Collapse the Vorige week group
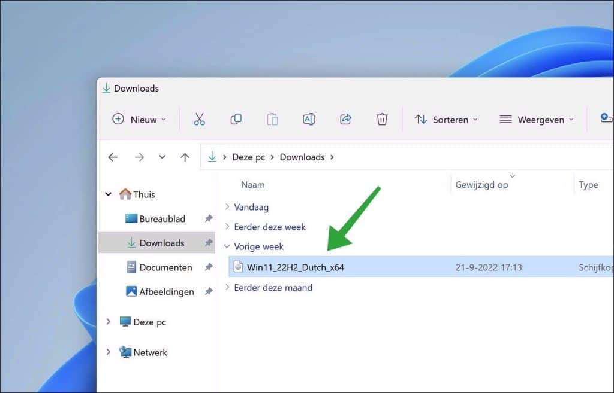The width and height of the screenshot is (614, 393). (227, 246)
